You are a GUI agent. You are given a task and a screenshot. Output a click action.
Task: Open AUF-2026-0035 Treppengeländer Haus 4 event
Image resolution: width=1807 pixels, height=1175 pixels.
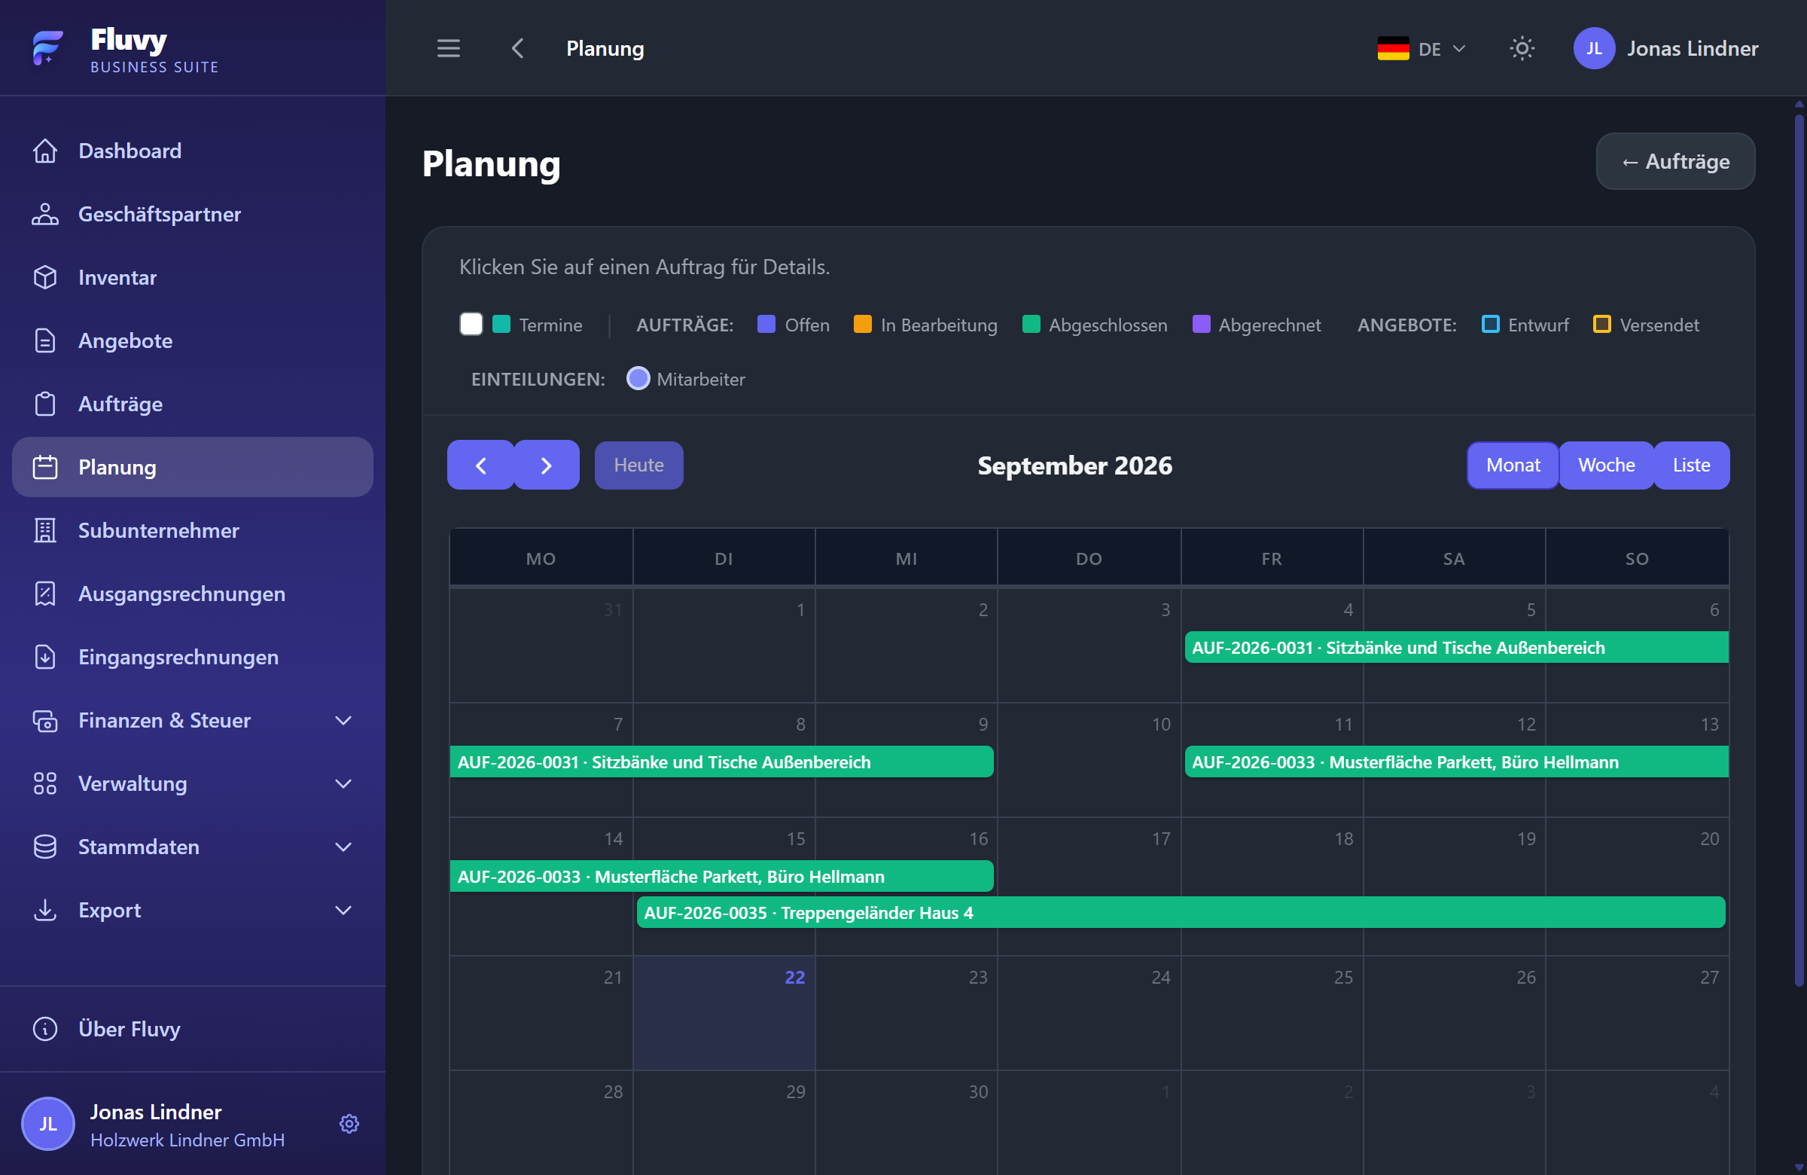tap(1181, 912)
